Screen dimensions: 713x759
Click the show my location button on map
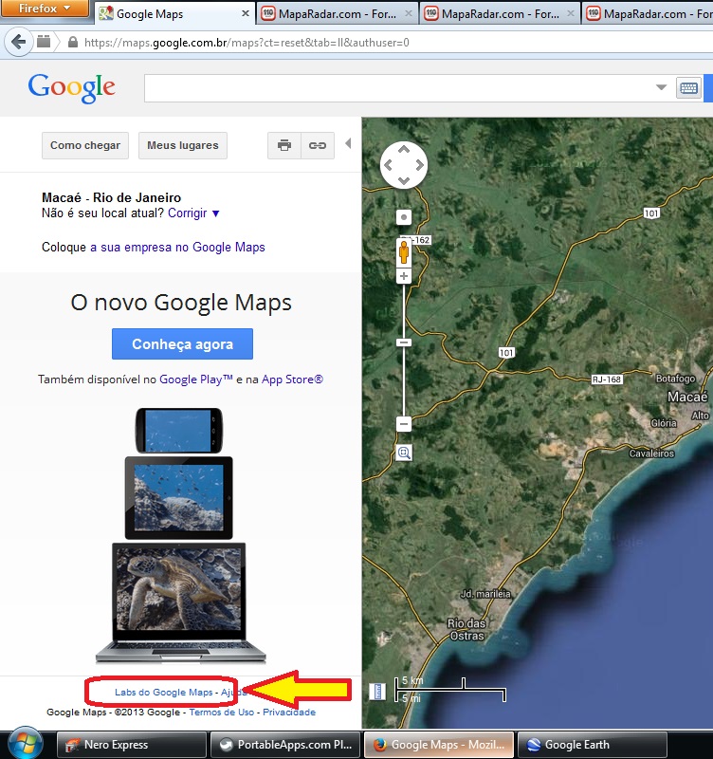[x=404, y=217]
